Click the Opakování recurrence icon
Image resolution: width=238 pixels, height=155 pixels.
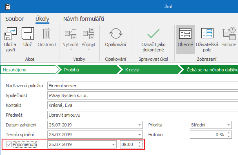tap(116, 34)
